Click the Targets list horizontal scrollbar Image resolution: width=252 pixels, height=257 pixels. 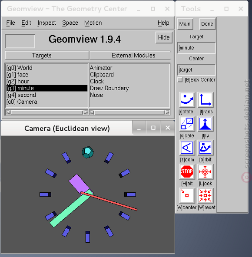click(x=47, y=112)
